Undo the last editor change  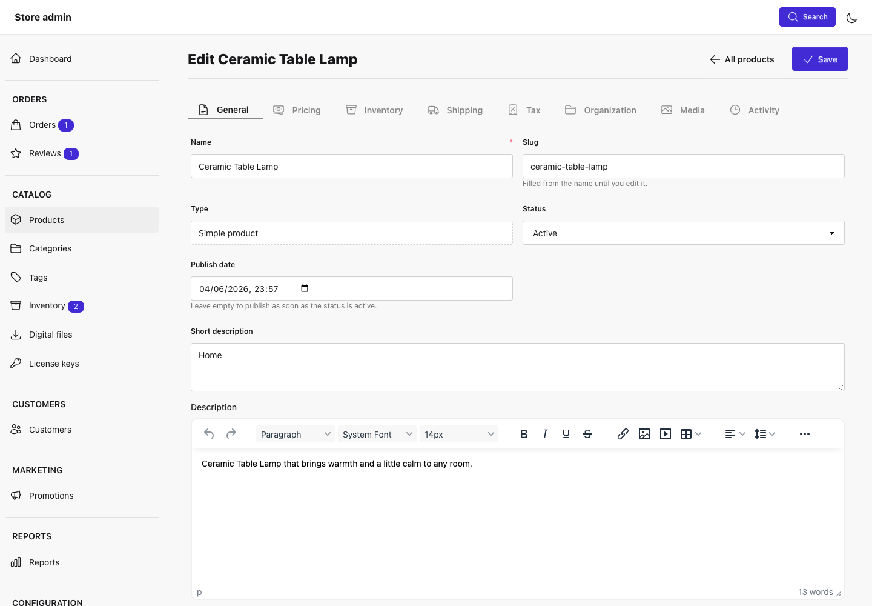click(209, 434)
